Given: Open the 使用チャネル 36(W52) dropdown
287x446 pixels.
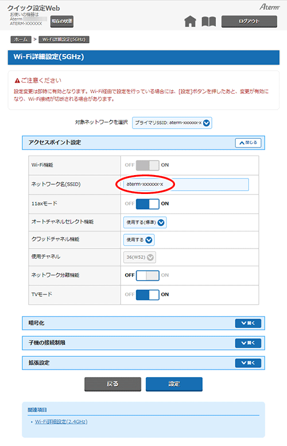Looking at the screenshot, I should point(139,257).
